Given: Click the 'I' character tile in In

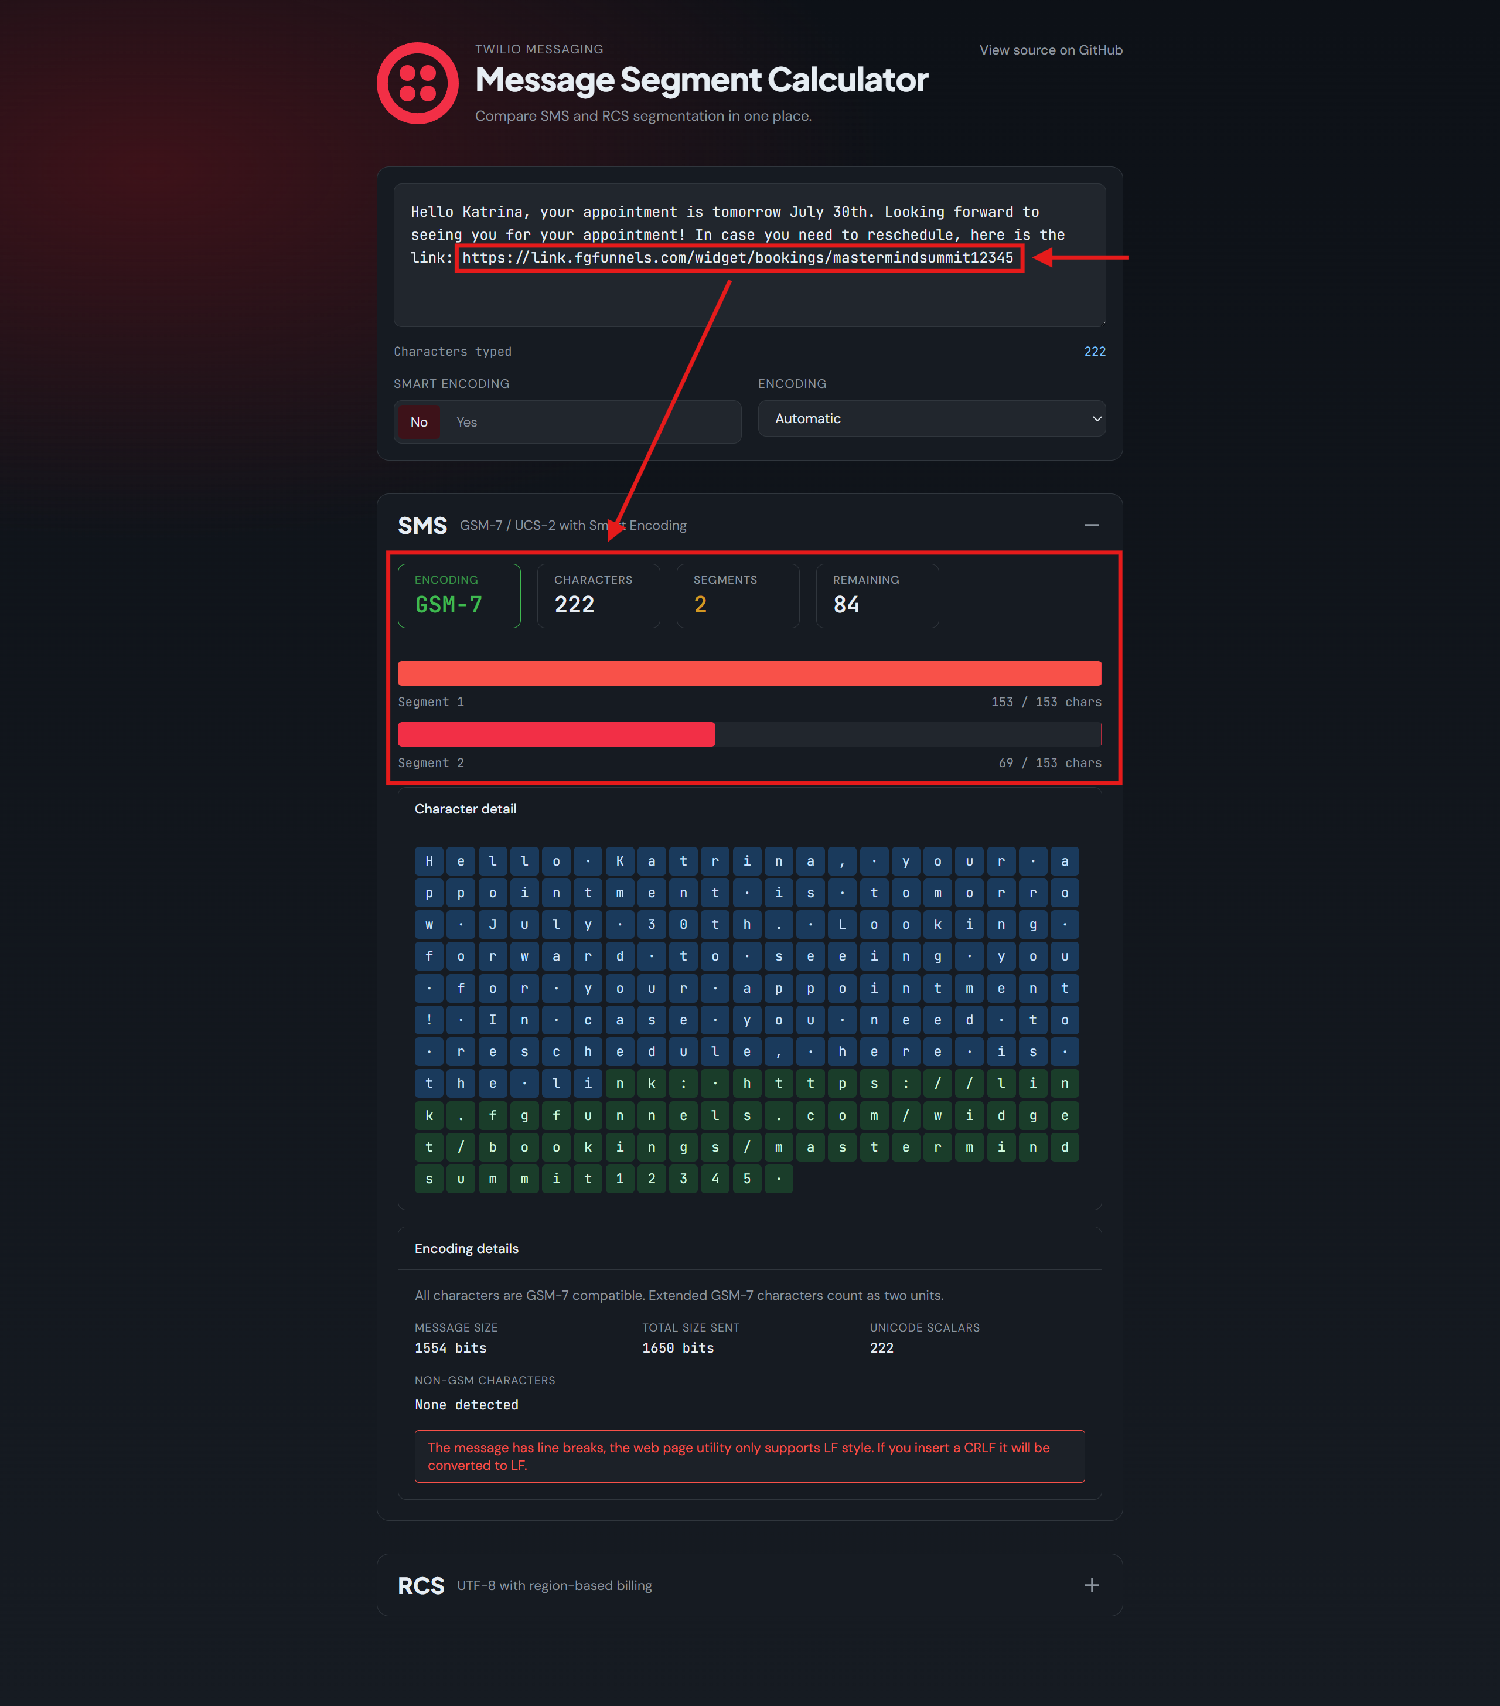Looking at the screenshot, I should pos(492,1020).
